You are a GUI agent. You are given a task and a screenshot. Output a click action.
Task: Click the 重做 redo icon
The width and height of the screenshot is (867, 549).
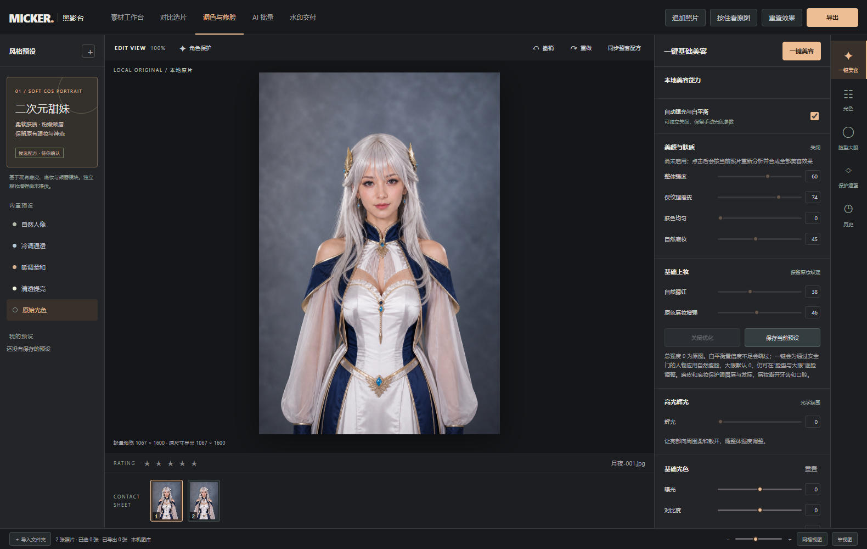coord(573,48)
